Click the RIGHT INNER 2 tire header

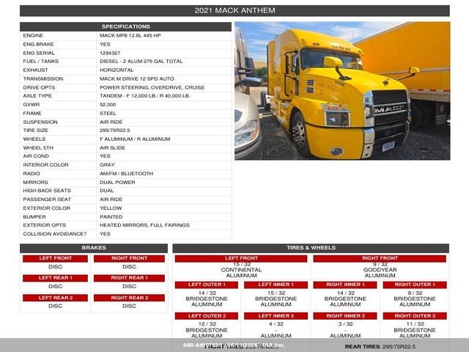pyautogui.click(x=345, y=316)
